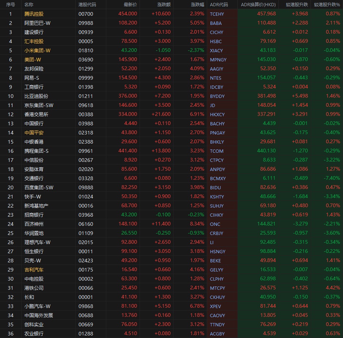
Task: Click the 新鸿基地产 stock name
Action: 36,206
